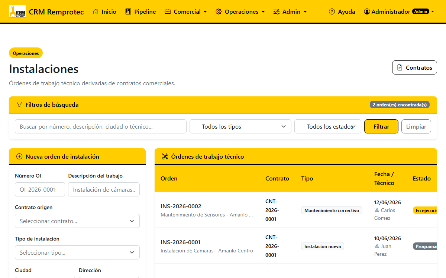Select order INS-2026-0001
The image size is (446, 278).
181,242
